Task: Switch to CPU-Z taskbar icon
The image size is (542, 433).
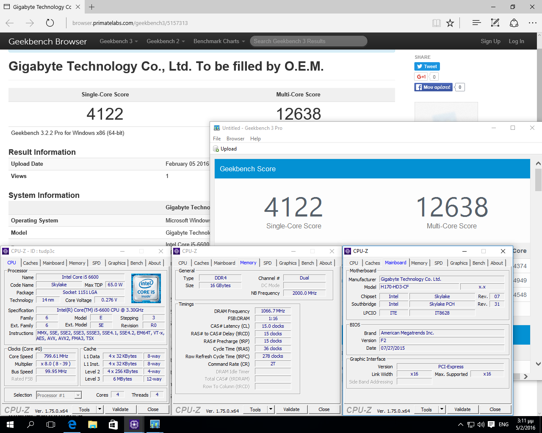Action: [x=134, y=425]
